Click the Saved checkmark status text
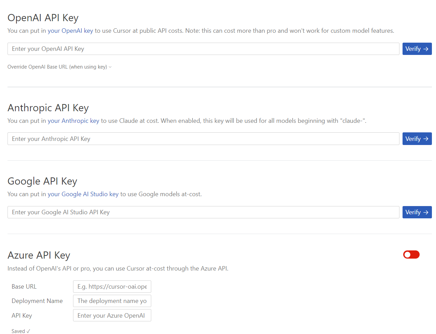Image resolution: width=436 pixels, height=334 pixels. tap(21, 331)
